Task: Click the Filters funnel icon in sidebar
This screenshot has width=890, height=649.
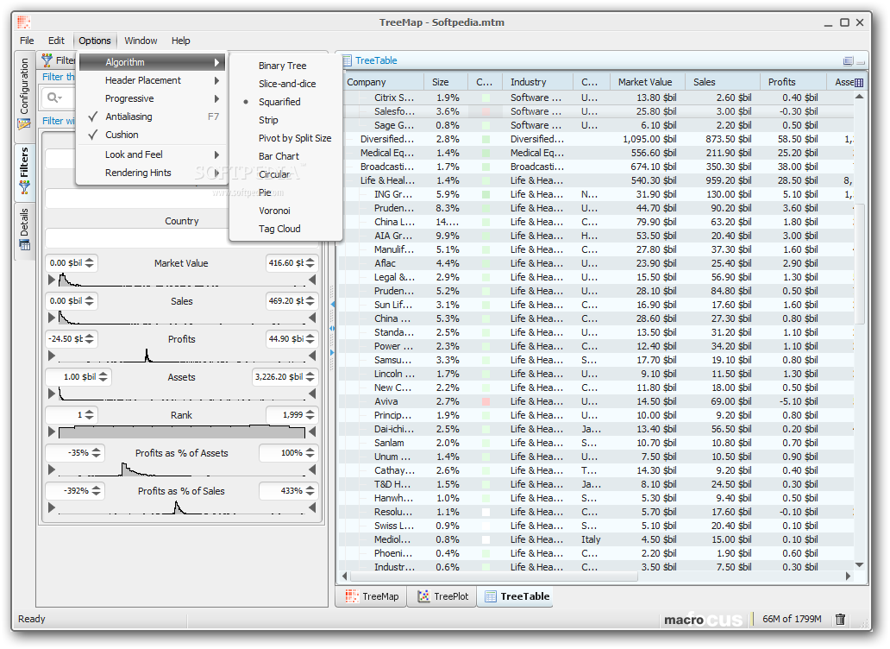Action: [x=24, y=186]
